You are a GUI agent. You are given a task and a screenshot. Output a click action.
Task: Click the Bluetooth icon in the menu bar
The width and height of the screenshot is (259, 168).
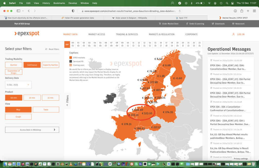click(x=192, y=3)
